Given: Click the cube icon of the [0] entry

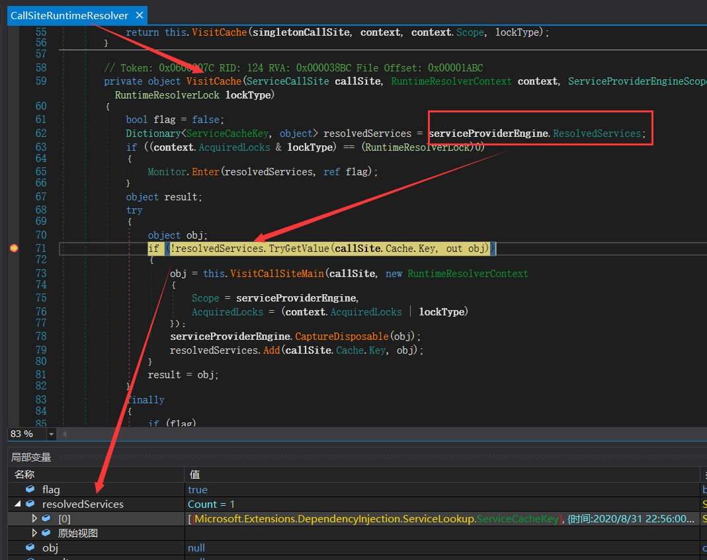Looking at the screenshot, I should [46, 518].
